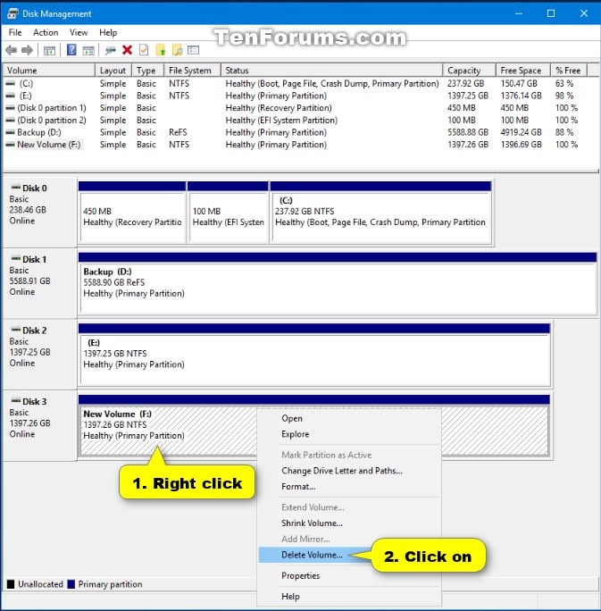The height and width of the screenshot is (611, 601).
Task: Click the 'ReFS' file system cell
Action: click(178, 132)
